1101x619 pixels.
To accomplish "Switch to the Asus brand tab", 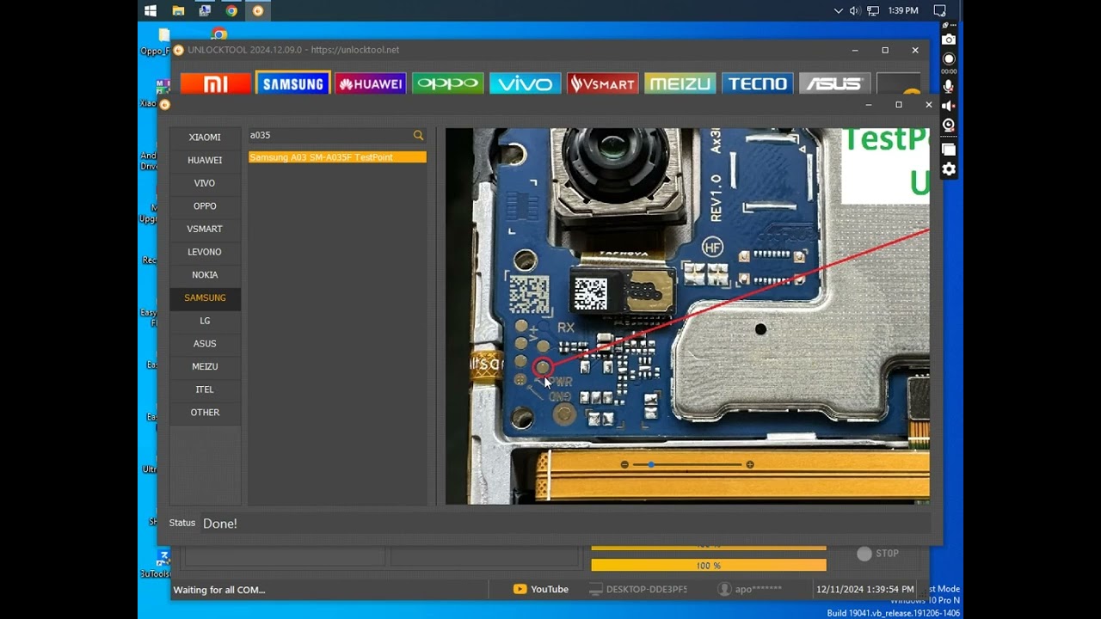I will (834, 83).
